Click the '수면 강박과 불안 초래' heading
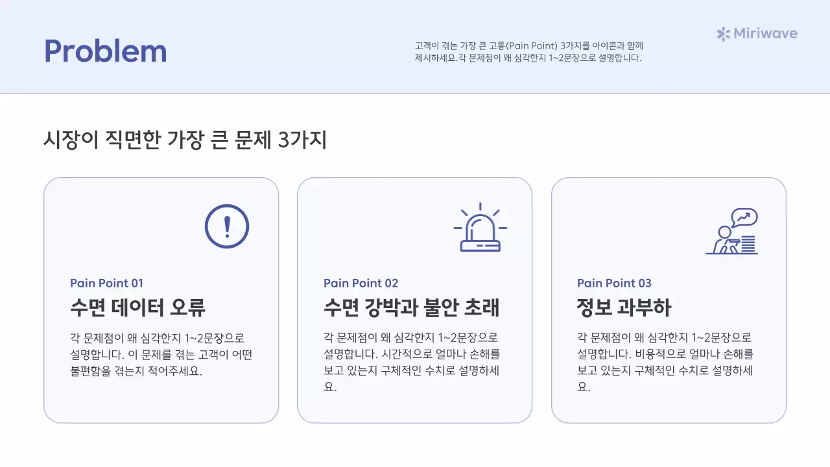Viewport: 830px width, 467px height. pyautogui.click(x=412, y=308)
